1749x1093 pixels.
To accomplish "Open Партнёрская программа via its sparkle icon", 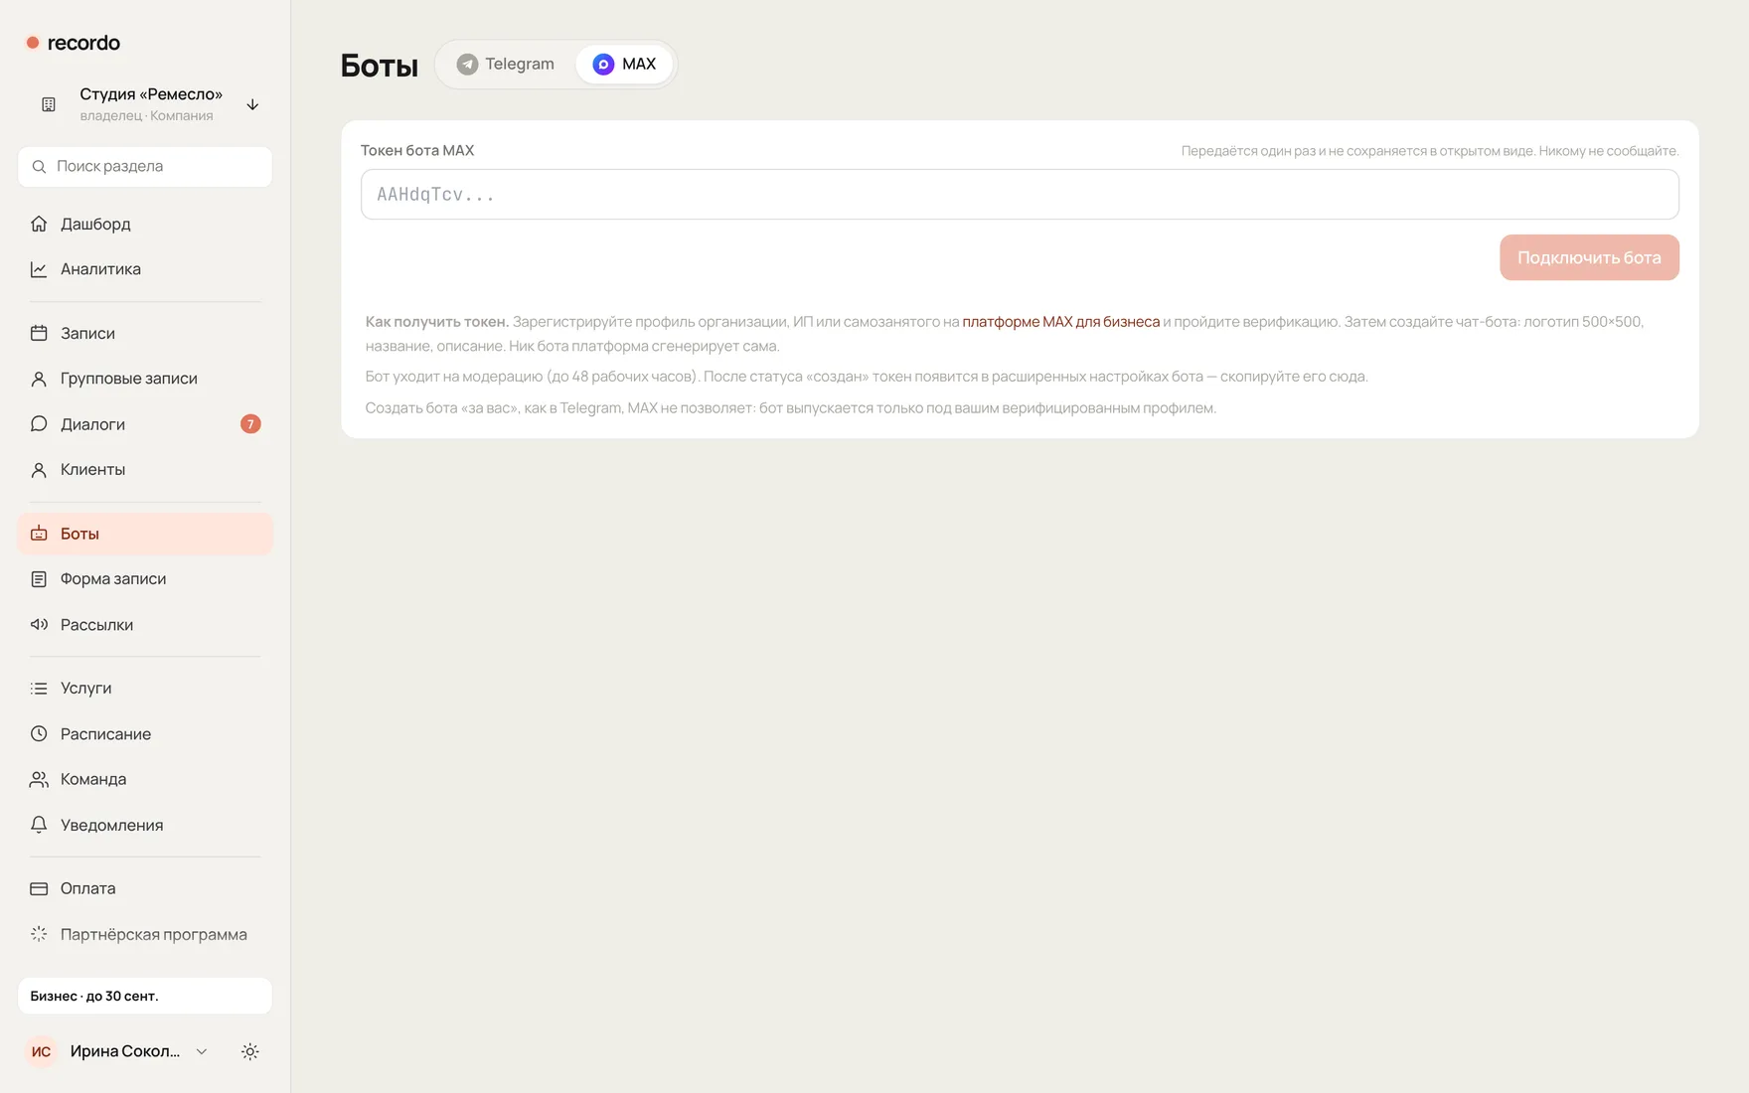I will click(39, 935).
